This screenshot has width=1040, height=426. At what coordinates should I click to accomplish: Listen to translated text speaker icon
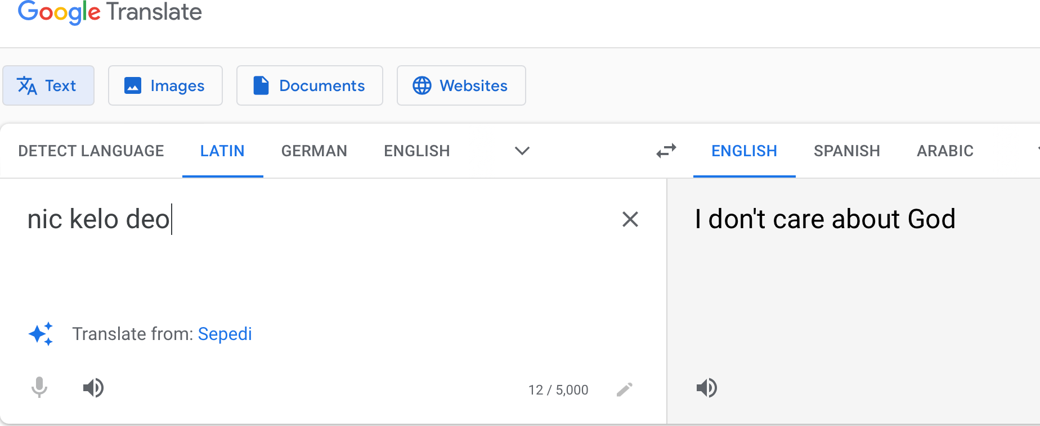[x=707, y=388]
